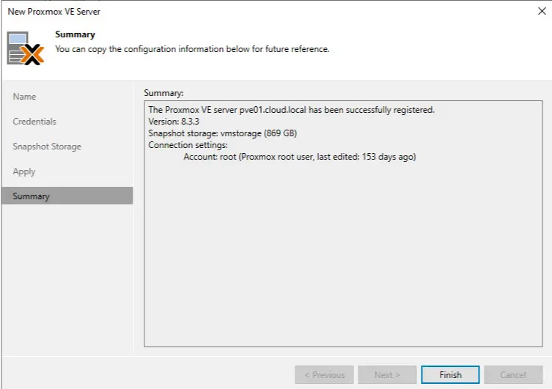Click the Finish button
The height and width of the screenshot is (389, 552).
click(x=450, y=374)
